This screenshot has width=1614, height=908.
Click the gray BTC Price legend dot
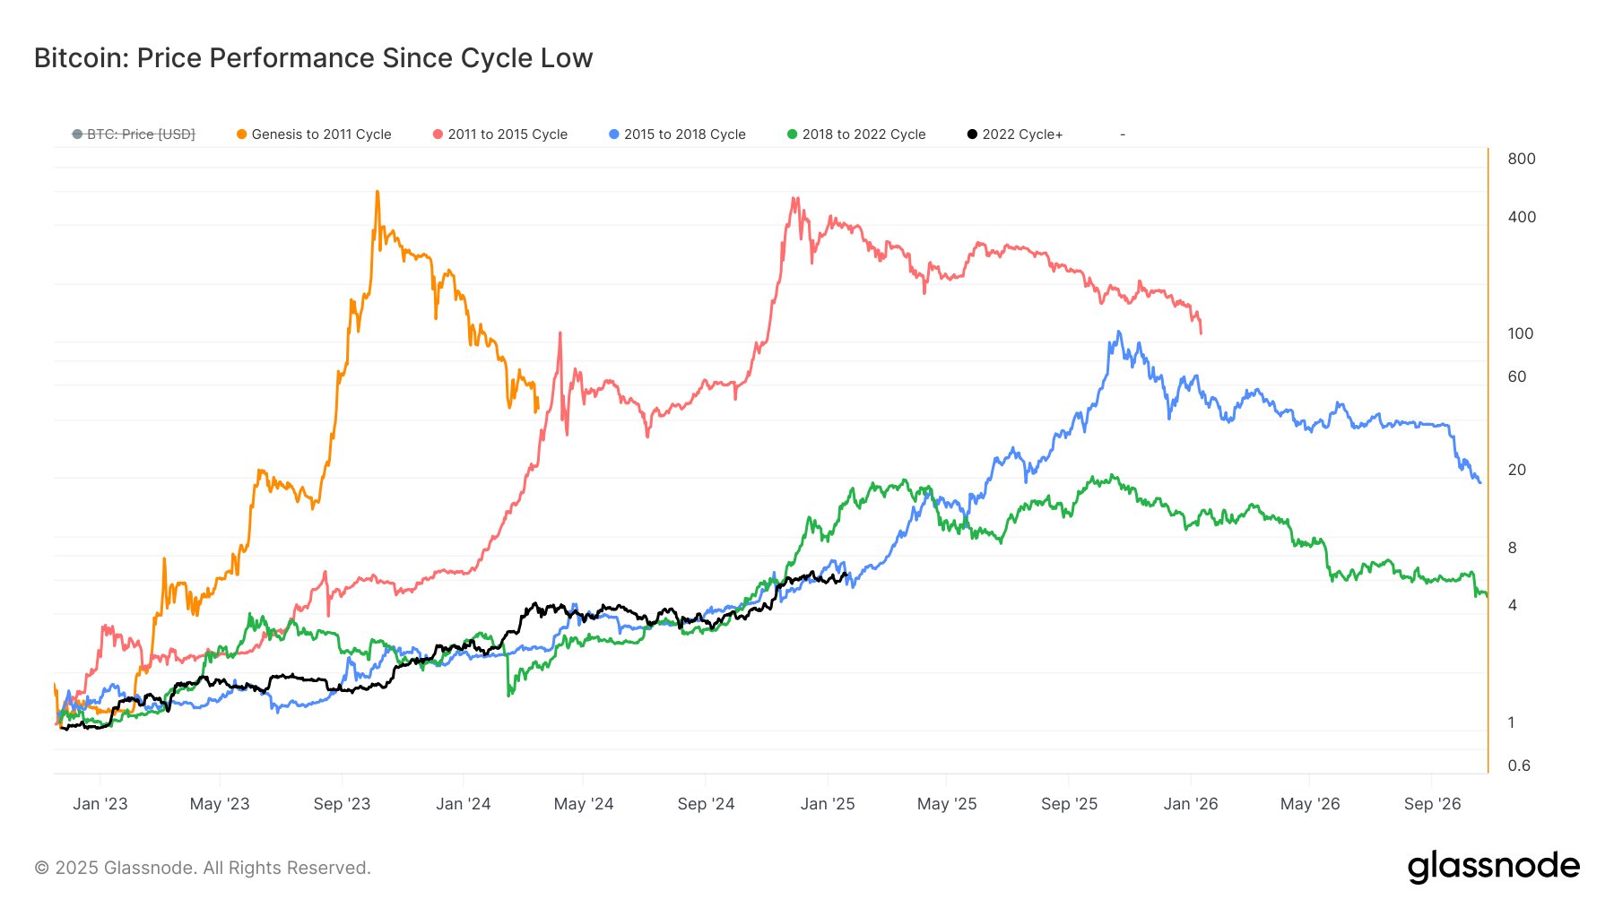tap(77, 134)
